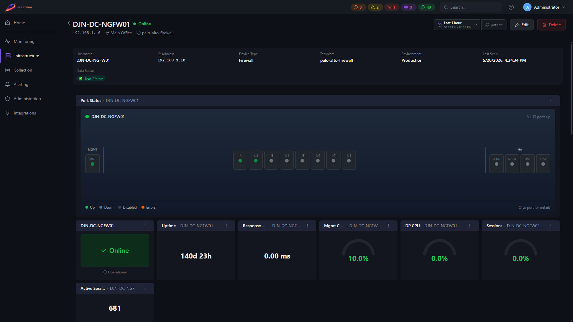Click the 140d 23h uptime value
Screen dimensions: 573x322
pyautogui.click(x=196, y=256)
